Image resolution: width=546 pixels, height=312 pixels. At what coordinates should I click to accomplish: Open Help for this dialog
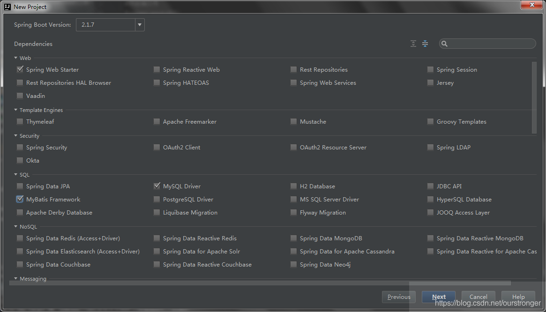coord(518,297)
